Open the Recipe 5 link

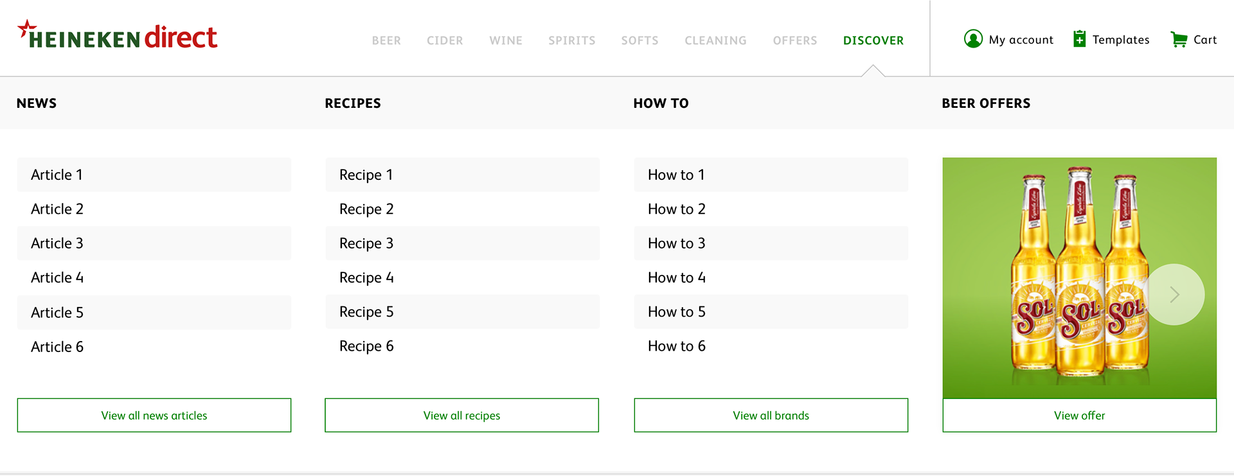click(x=366, y=312)
